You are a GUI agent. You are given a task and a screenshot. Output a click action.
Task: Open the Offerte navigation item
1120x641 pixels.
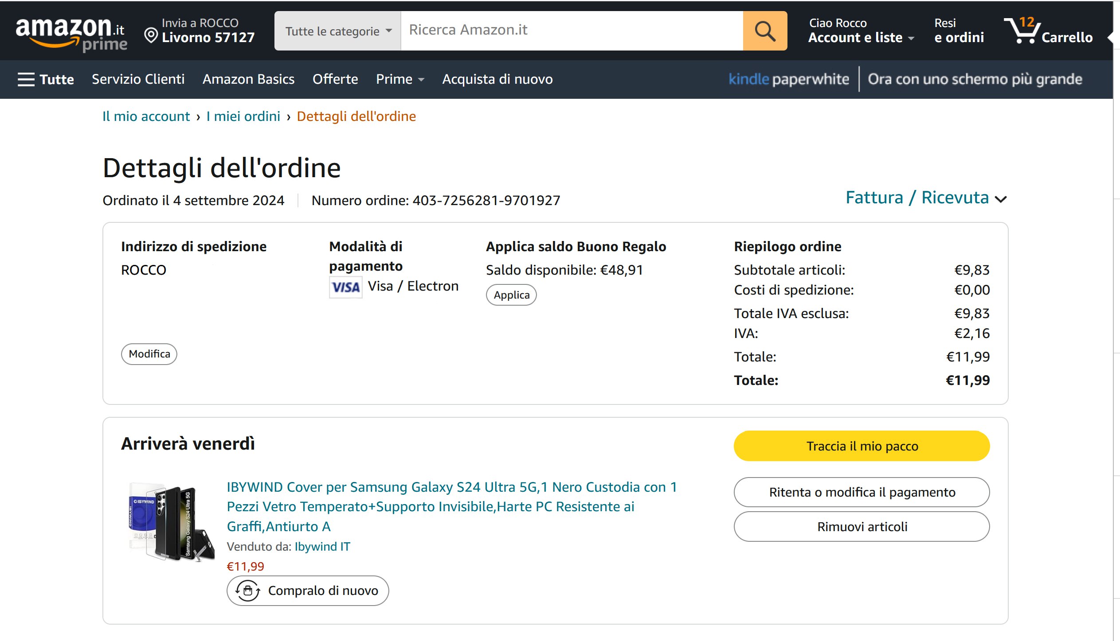[x=335, y=79]
